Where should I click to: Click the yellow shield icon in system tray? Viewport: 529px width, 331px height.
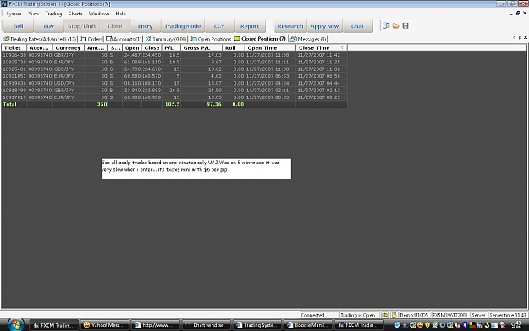427,325
